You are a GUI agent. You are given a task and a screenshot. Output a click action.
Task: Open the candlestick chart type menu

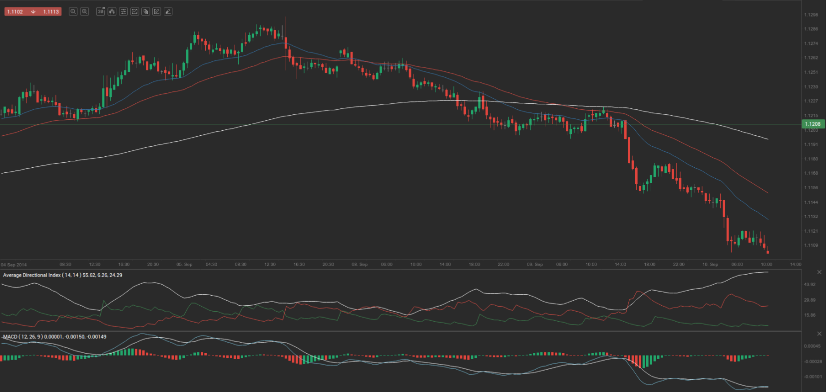(112, 11)
